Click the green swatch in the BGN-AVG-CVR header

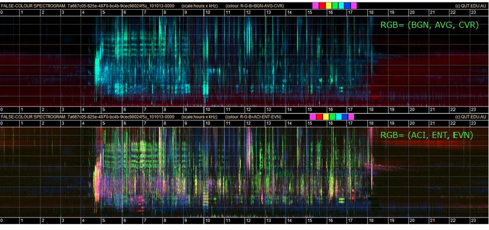click(x=335, y=5)
